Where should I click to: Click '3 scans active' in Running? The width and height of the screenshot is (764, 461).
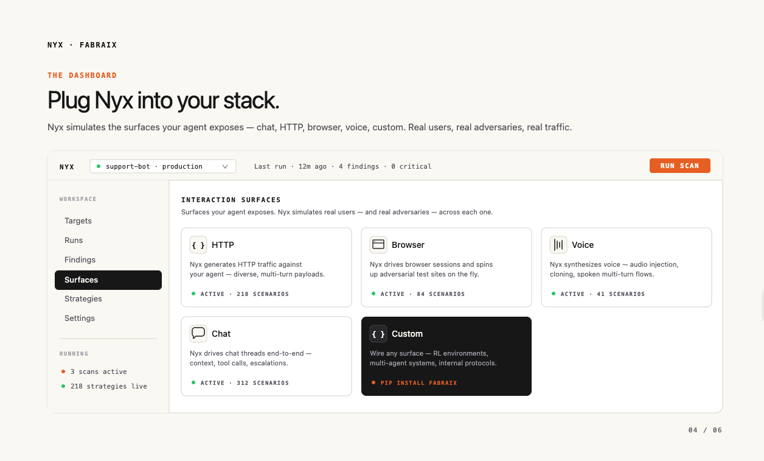99,371
